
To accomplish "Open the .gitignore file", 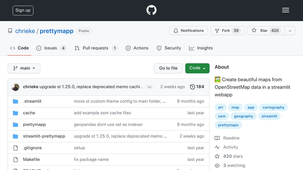I will (x=32, y=148).
